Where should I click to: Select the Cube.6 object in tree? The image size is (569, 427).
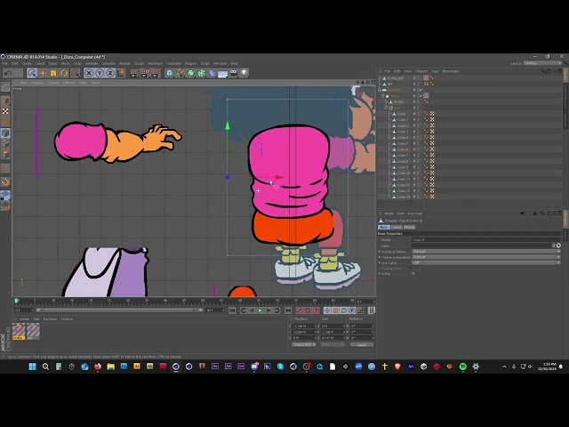(x=403, y=149)
